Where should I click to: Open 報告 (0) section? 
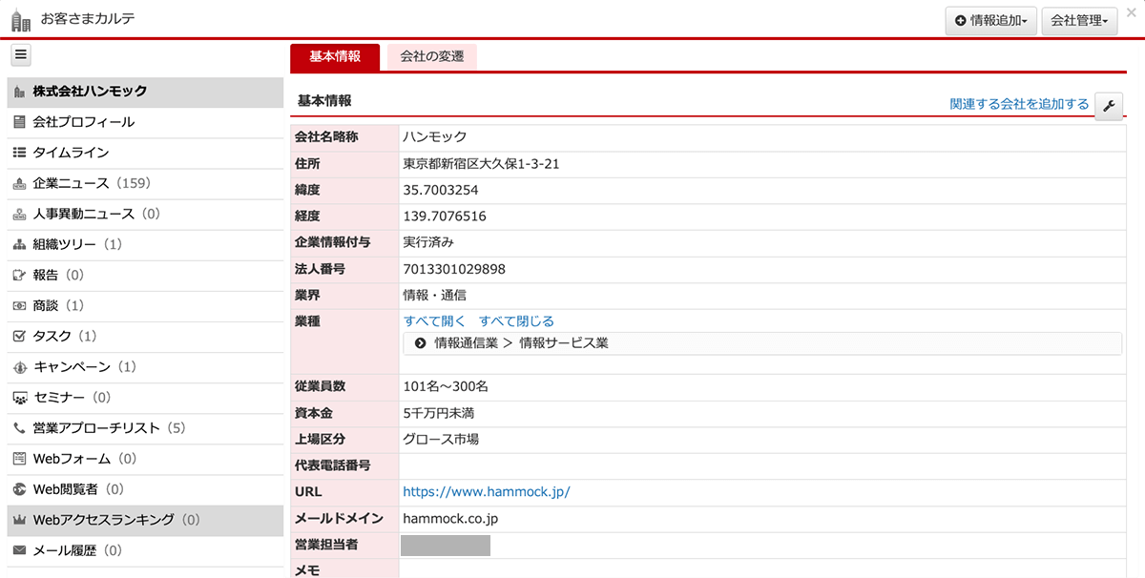(x=145, y=276)
